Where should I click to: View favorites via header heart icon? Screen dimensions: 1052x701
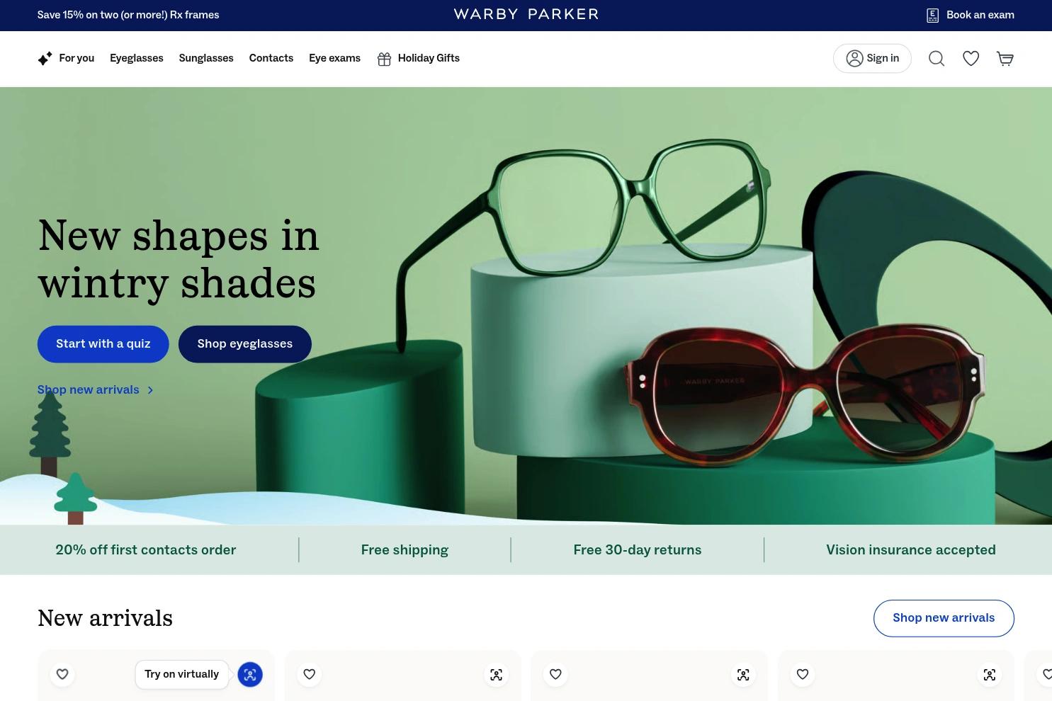[x=971, y=59]
